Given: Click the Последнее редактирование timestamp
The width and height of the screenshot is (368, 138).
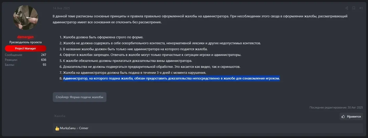Looking at the screenshot, I should click(x=336, y=107).
